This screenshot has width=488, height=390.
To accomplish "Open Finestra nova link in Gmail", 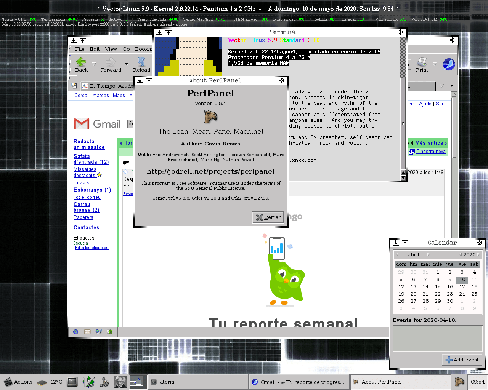I will (x=431, y=152).
